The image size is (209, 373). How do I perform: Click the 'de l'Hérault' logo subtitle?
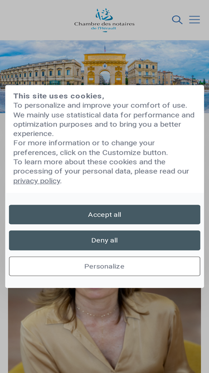pos(104,29)
